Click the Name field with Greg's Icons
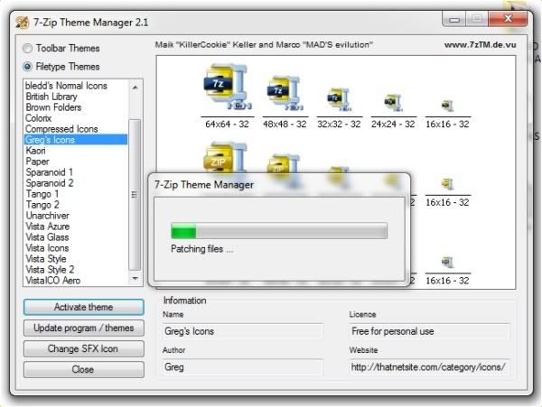The image size is (542, 407). [243, 331]
